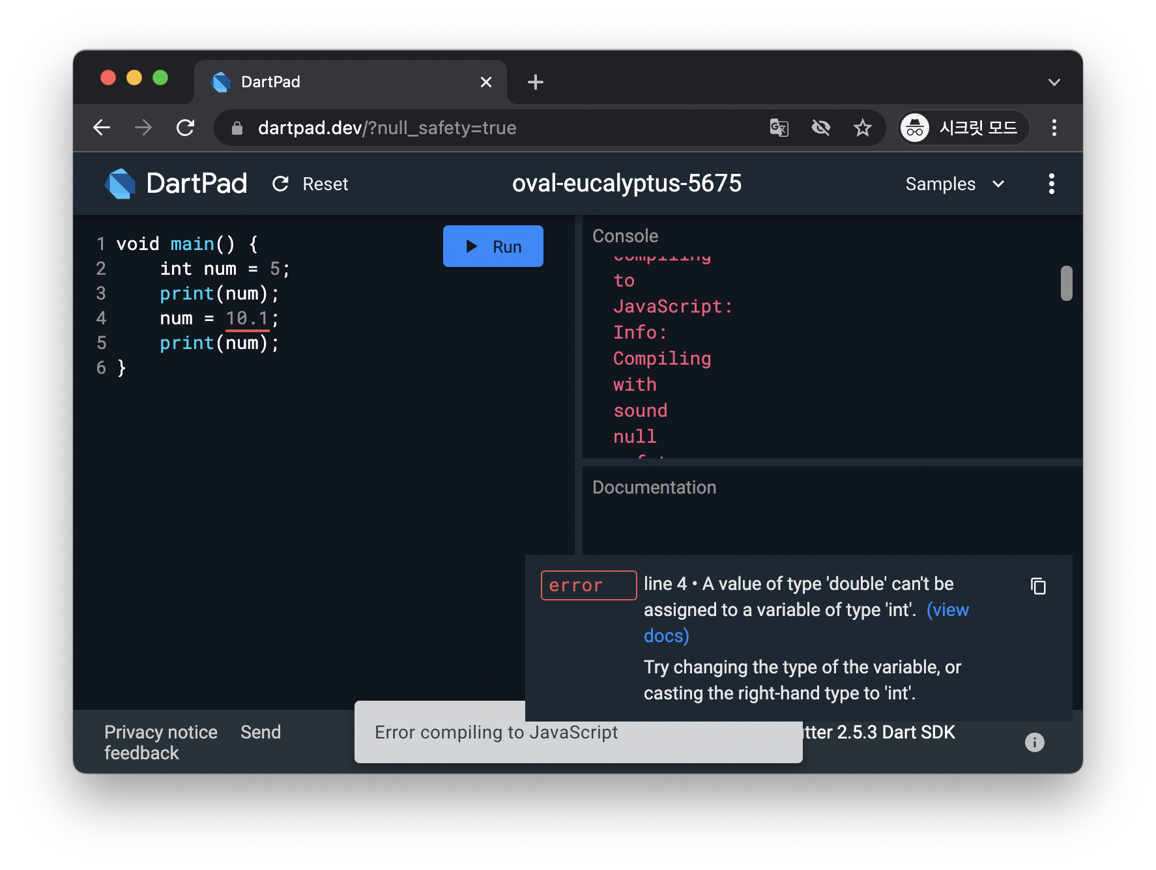This screenshot has width=1156, height=870.
Task: Click the red error label
Action: (589, 585)
